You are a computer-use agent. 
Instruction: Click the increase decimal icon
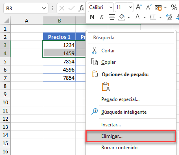pyautogui.click(x=169, y=17)
